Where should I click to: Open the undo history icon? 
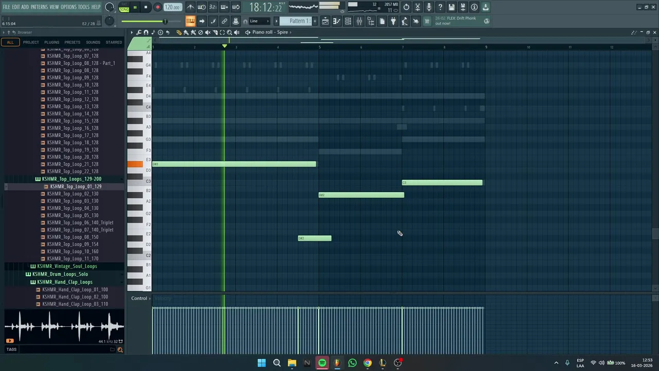point(406,7)
